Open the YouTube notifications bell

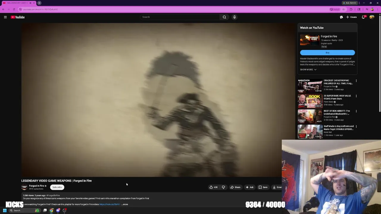[x=363, y=17]
